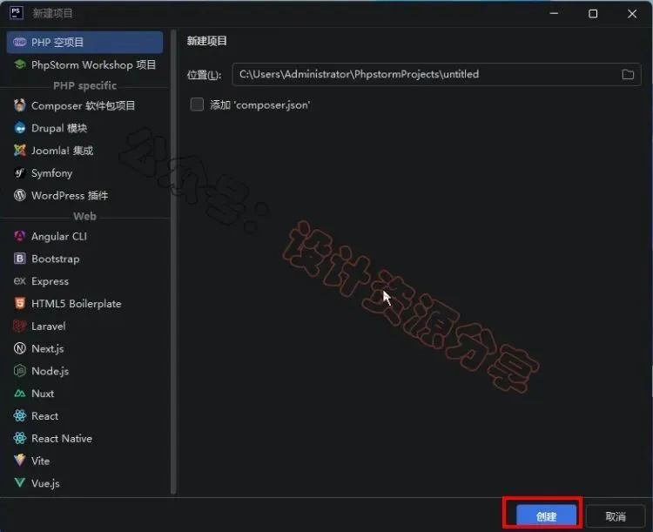The image size is (653, 532).
Task: Click the Joomla! integration icon
Action: pos(19,151)
